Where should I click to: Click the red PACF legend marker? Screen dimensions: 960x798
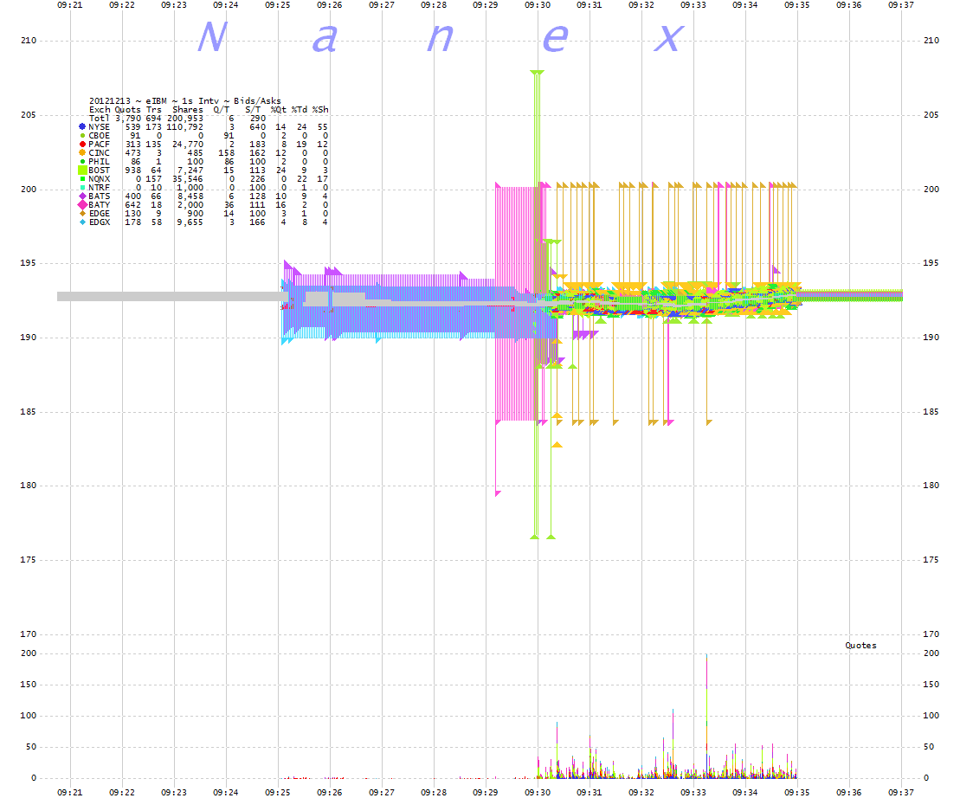tap(82, 144)
